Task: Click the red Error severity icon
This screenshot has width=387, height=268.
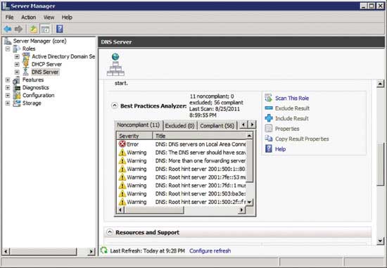Action: pyautogui.click(x=122, y=144)
